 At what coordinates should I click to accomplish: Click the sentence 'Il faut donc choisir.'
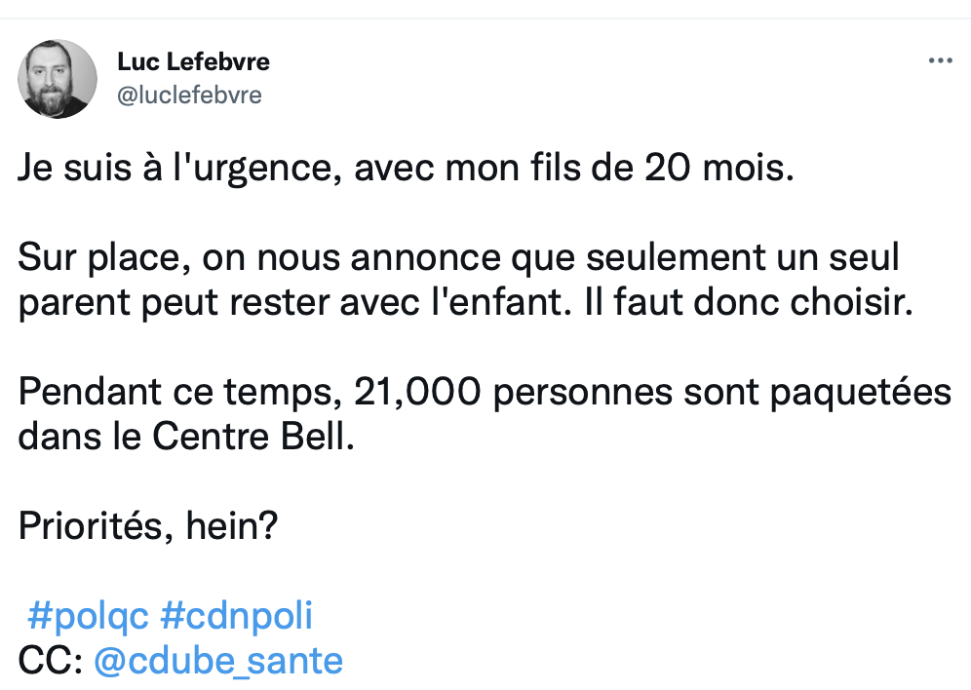[x=749, y=303]
